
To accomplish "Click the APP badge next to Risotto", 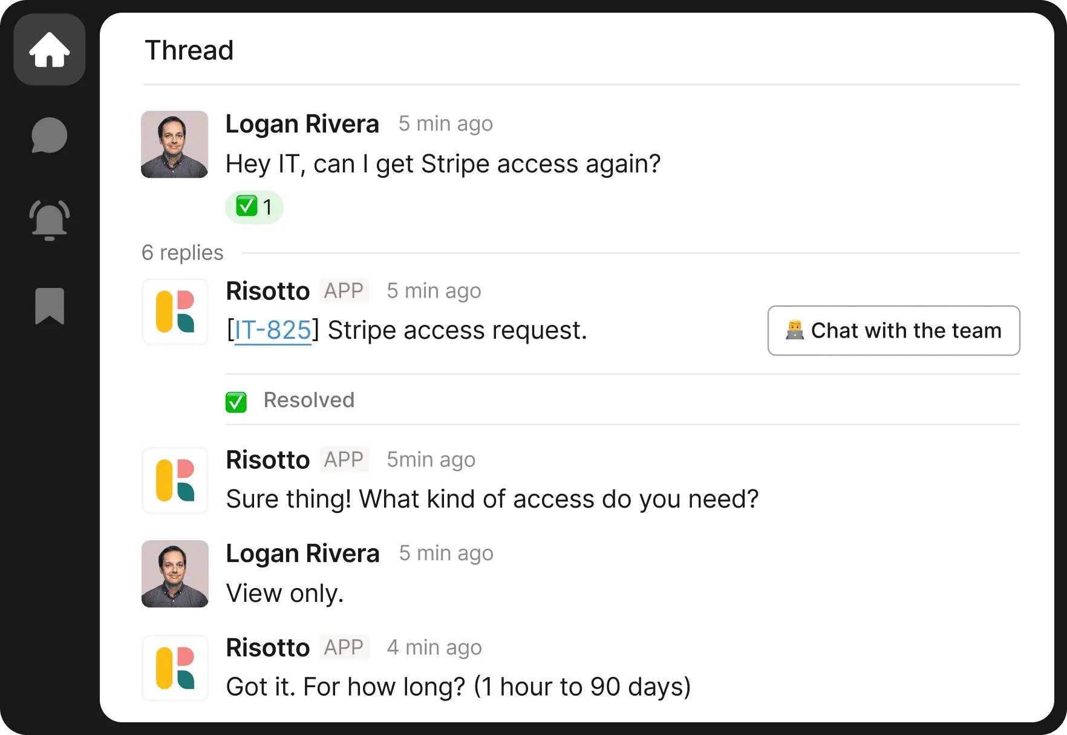I will [344, 290].
